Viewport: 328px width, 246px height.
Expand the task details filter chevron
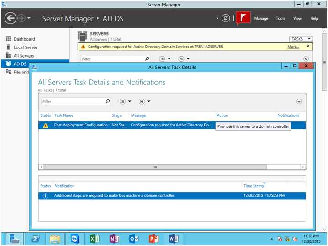299,102
